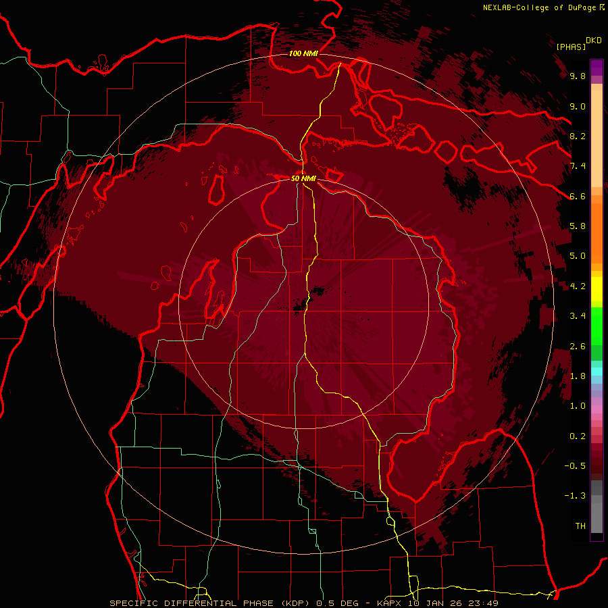The image size is (608, 608).
Task: Click the 5.0 value on the color scale
Action: 578,256
